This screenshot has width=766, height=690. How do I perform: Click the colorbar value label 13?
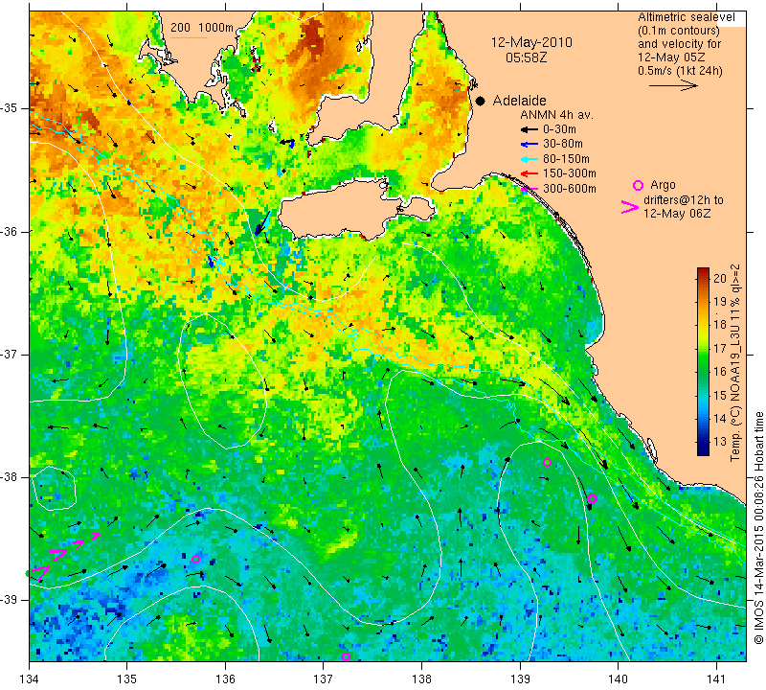720,441
